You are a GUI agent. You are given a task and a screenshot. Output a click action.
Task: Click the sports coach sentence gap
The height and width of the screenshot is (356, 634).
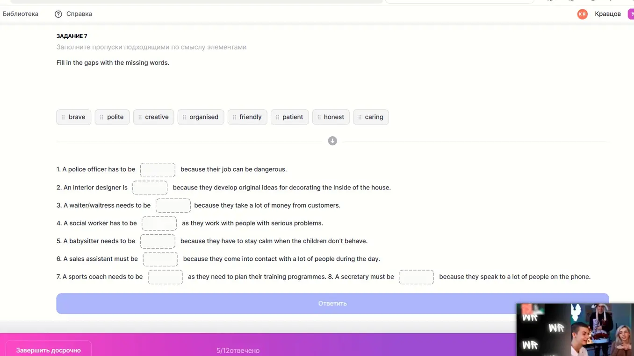166,277
